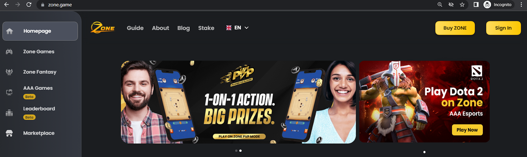Click the browser zoom magnifier icon
Screen dimensions: 527x157
coord(440,5)
